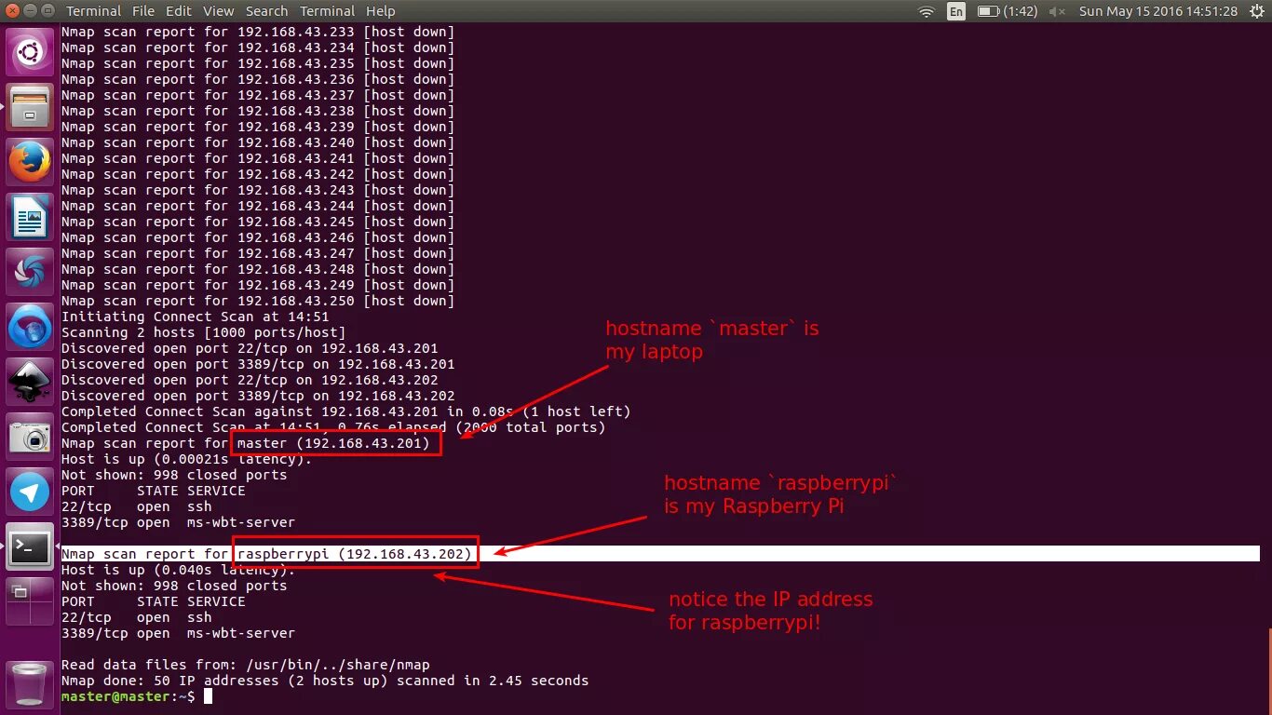Image resolution: width=1272 pixels, height=715 pixels.
Task: Open the system gear session menu
Action: tap(1255, 11)
